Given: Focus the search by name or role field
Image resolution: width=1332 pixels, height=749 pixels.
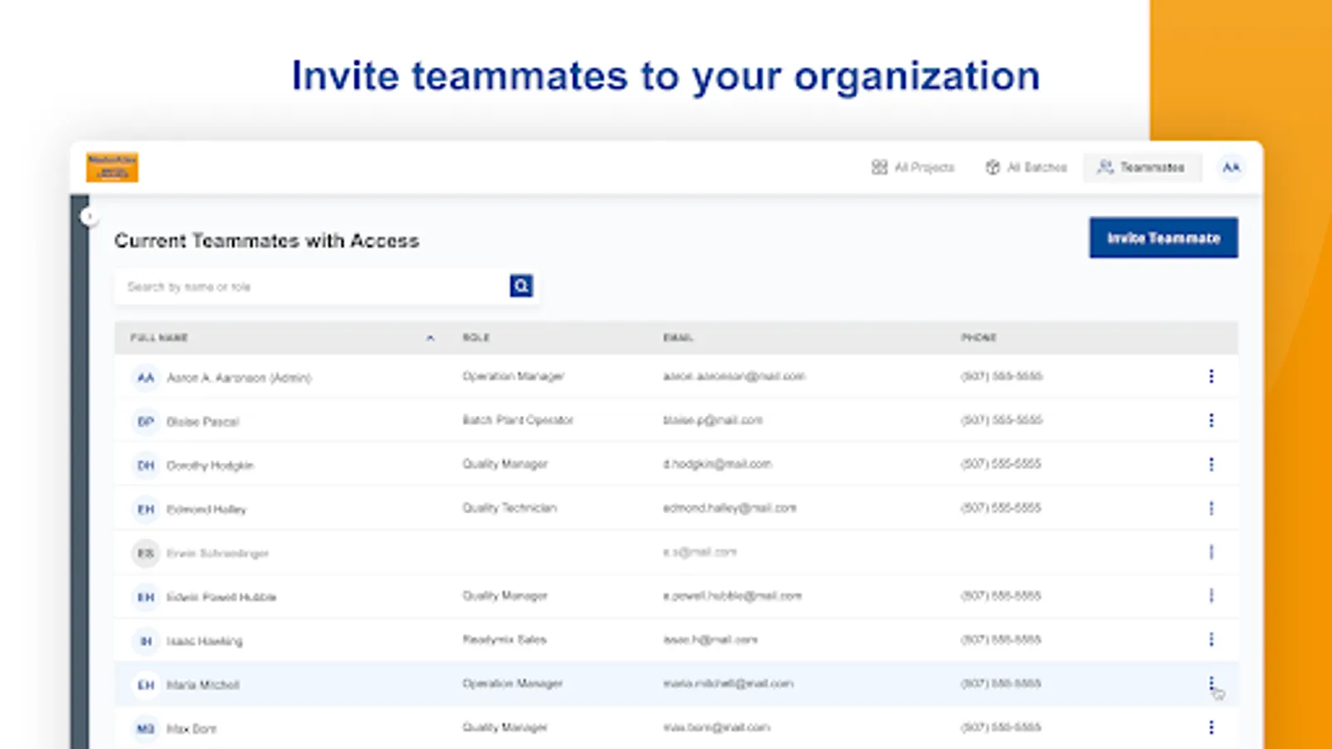Looking at the screenshot, I should (312, 286).
